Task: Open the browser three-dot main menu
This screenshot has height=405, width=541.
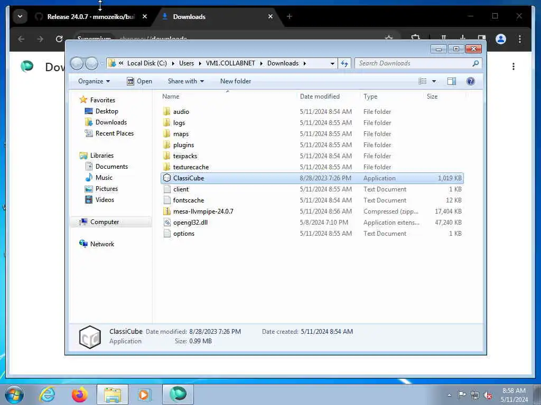Action: (x=520, y=39)
